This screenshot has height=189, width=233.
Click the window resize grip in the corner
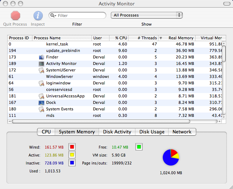230,186
